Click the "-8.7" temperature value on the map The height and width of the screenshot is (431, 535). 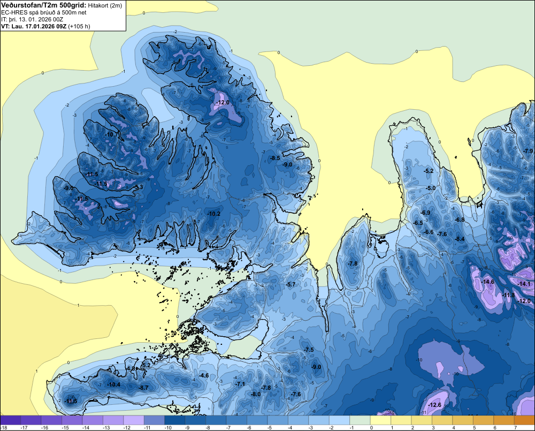click(144, 388)
